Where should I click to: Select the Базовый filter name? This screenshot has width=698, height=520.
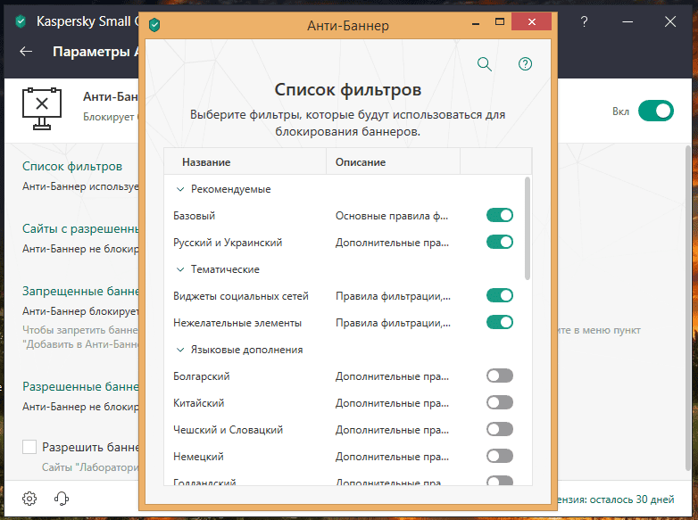click(194, 216)
